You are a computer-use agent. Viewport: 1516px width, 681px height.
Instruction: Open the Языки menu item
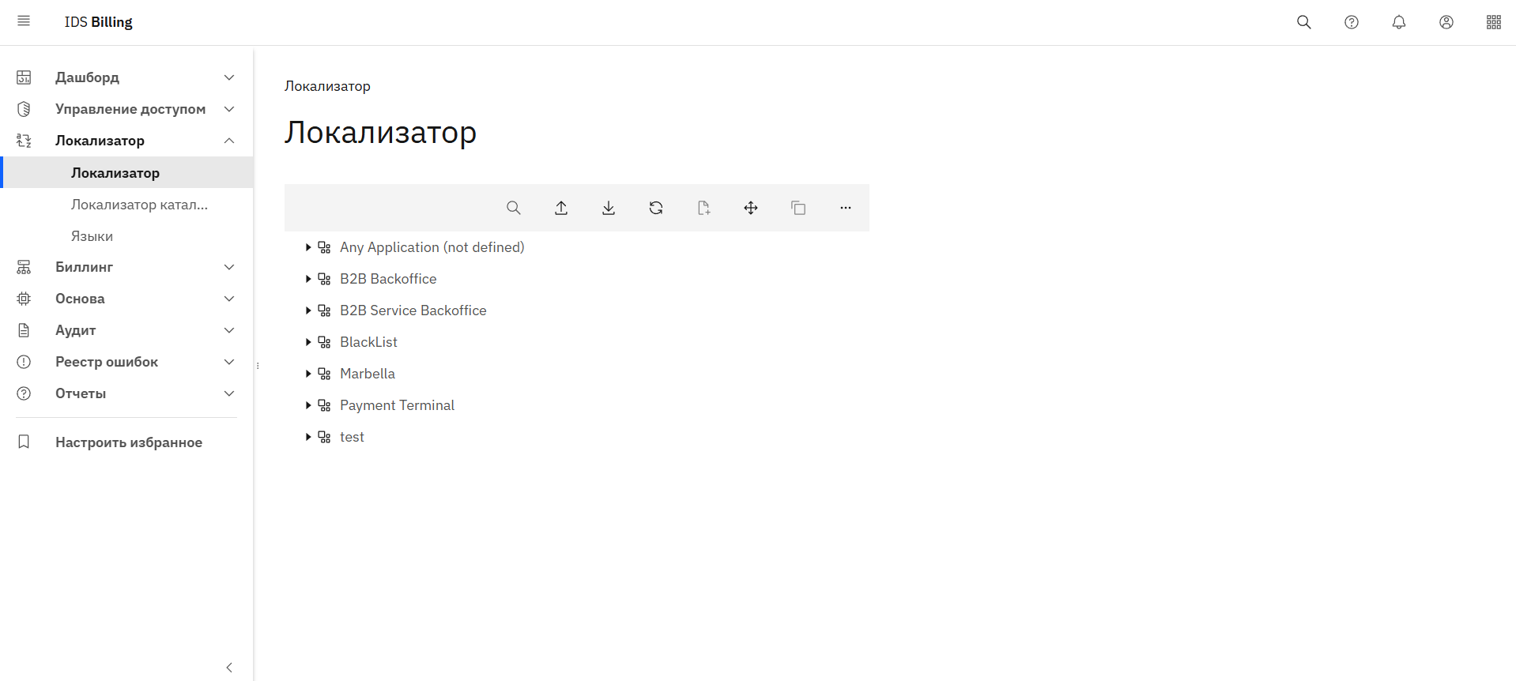(92, 236)
